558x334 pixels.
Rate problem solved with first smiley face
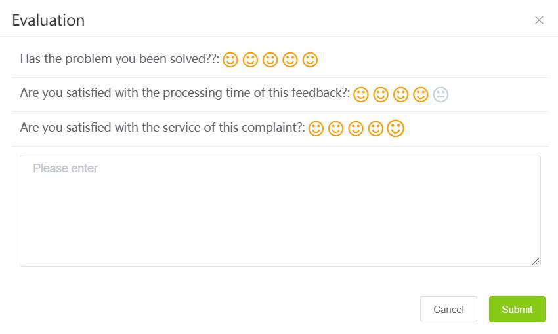230,60
